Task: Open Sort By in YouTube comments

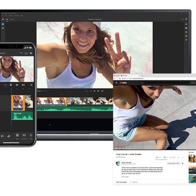Action: click(134, 182)
